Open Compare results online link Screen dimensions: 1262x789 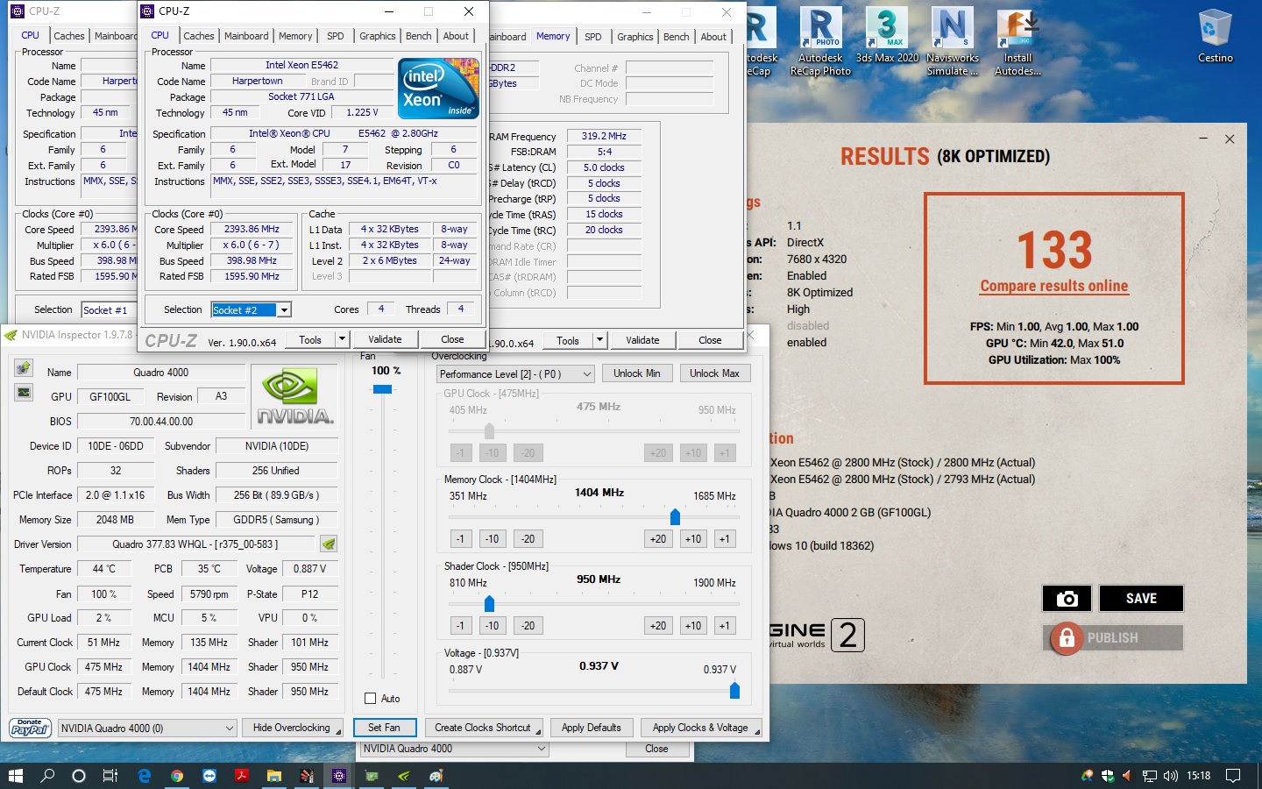[1054, 286]
